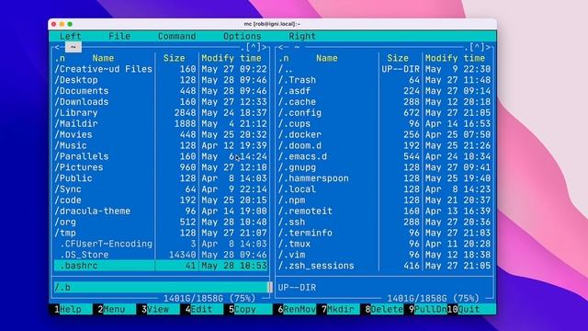Image resolution: width=588 pixels, height=331 pixels.
Task: Open the Options menu
Action: click(x=243, y=37)
